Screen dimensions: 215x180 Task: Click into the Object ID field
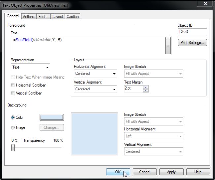pos(193,32)
